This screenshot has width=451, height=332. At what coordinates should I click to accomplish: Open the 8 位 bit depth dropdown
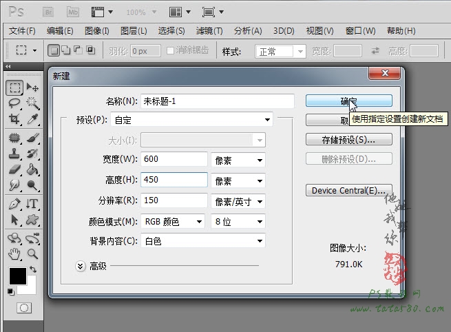click(238, 222)
